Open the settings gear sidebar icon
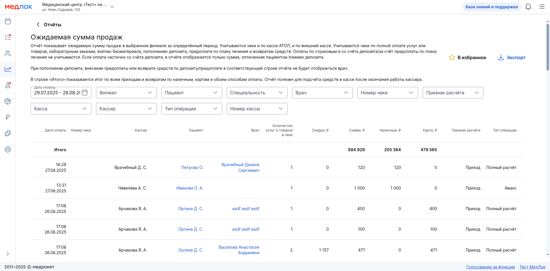 8,149
